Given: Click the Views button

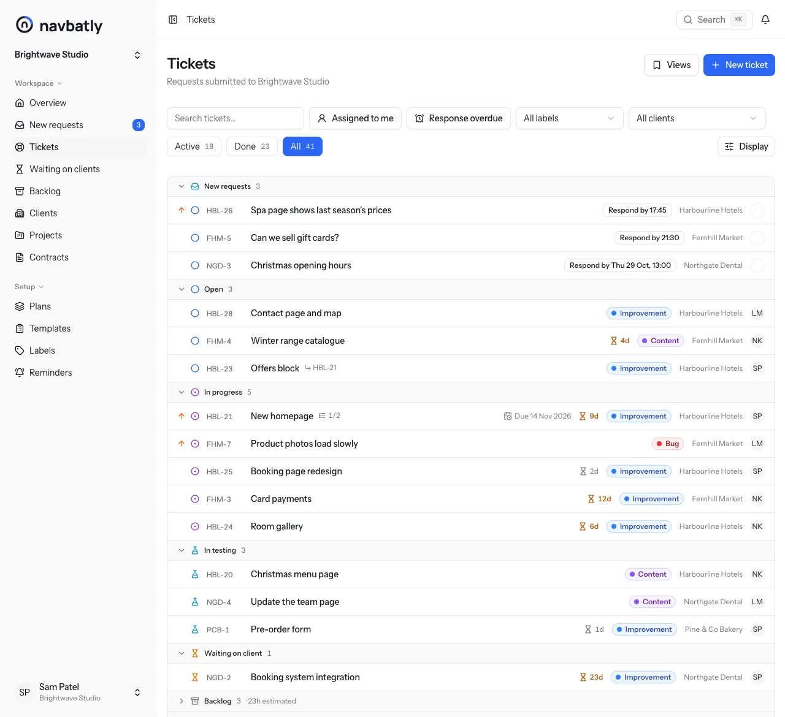Looking at the screenshot, I should (671, 65).
